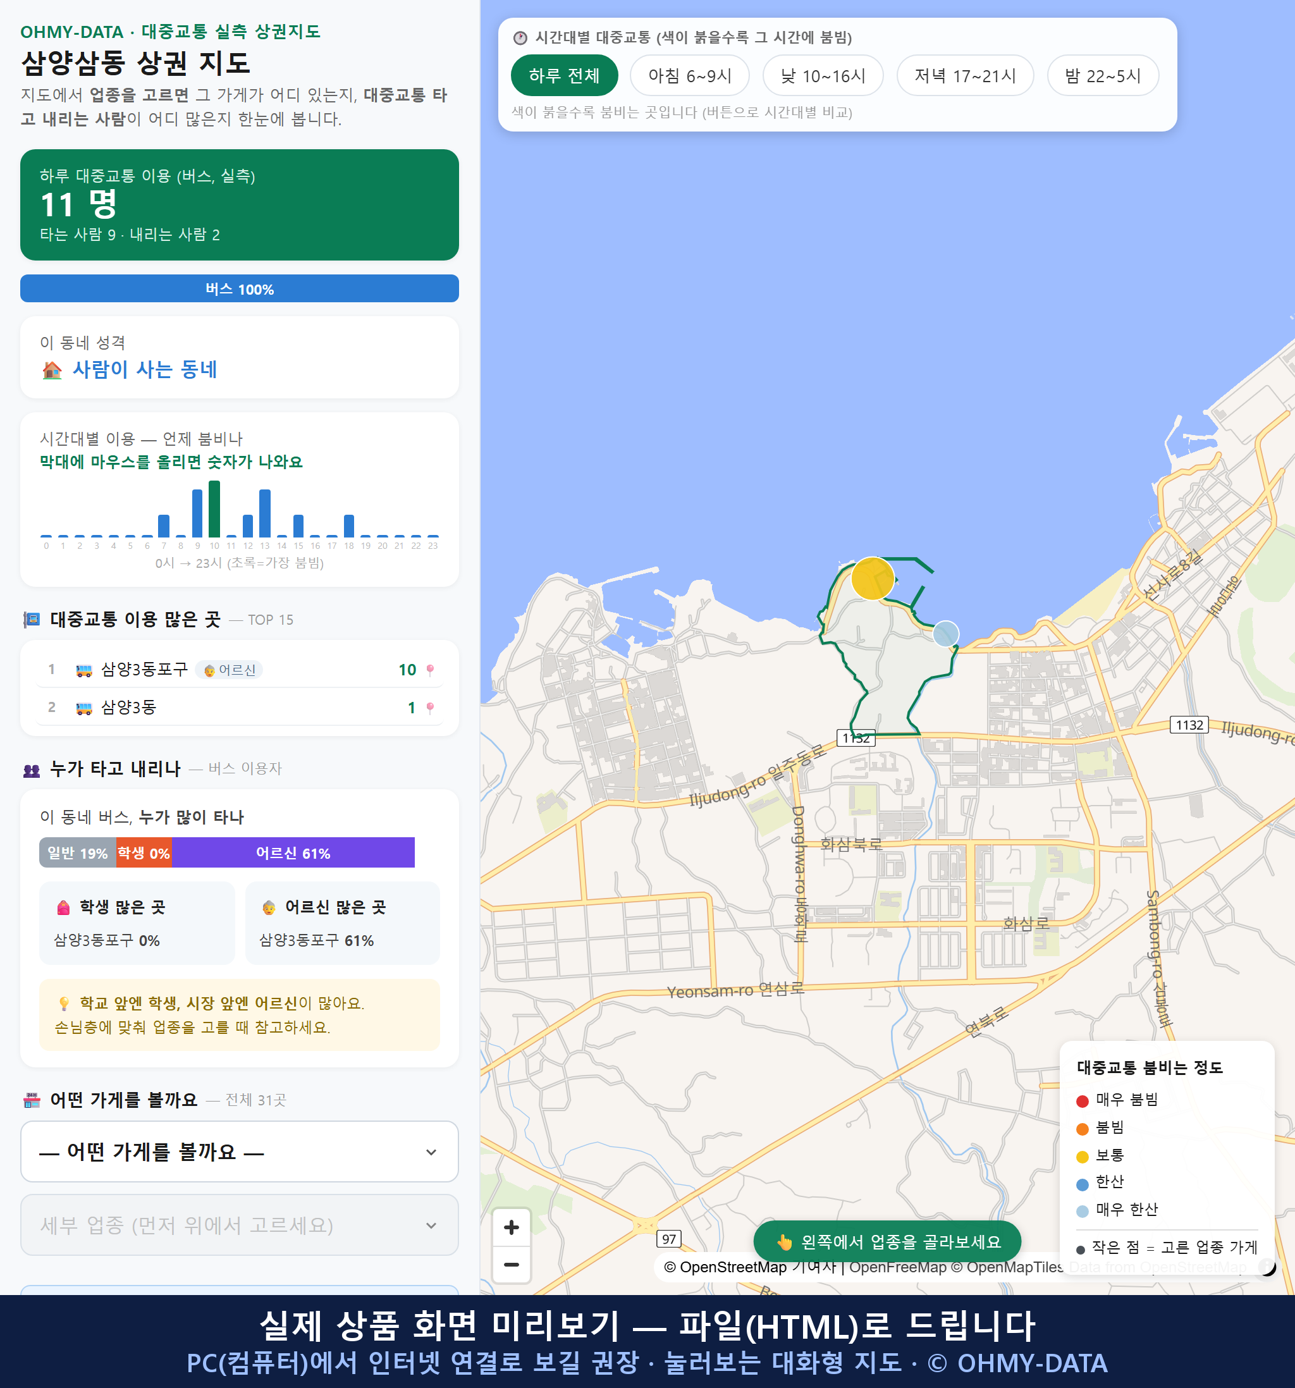Click the yellow bus stop circle on map
Screen dimensions: 1295x1388
click(x=873, y=578)
